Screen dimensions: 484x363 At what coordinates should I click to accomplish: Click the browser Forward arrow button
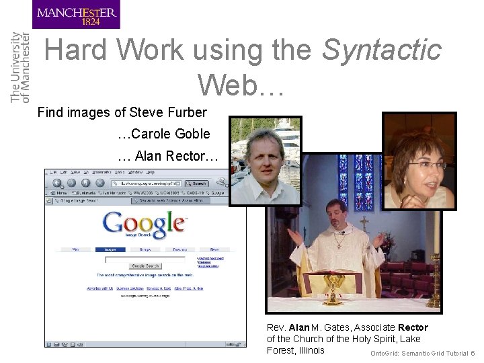[71, 183]
